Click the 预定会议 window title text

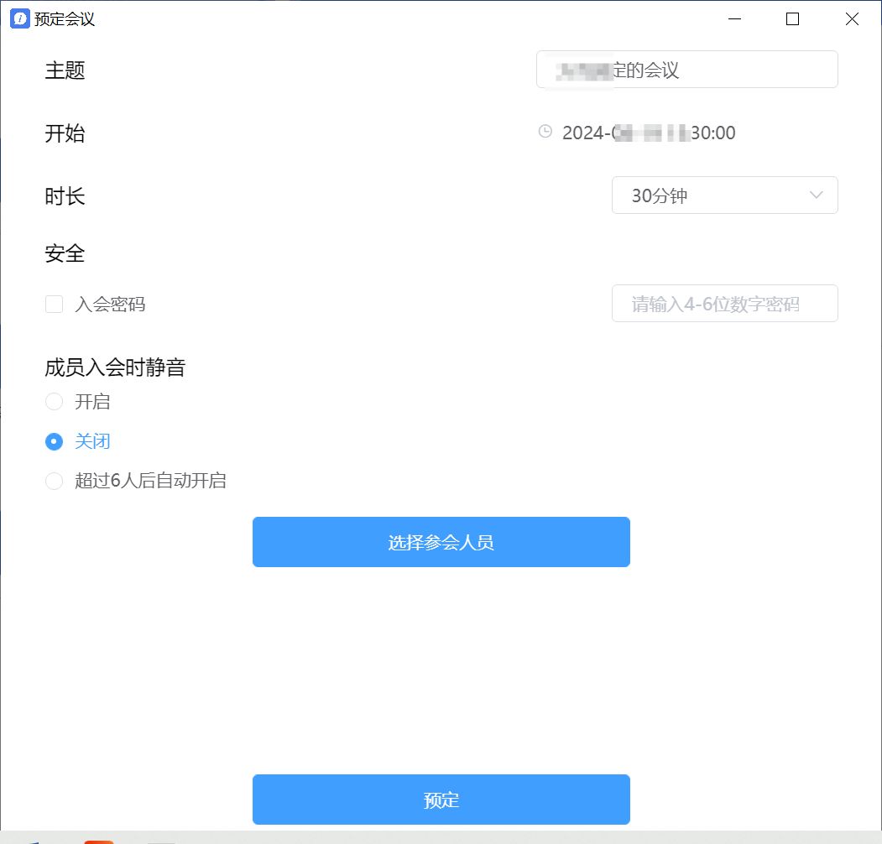(65, 19)
